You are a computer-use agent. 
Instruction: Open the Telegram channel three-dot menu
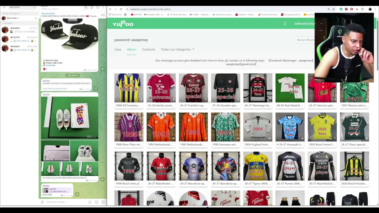tap(103, 7)
